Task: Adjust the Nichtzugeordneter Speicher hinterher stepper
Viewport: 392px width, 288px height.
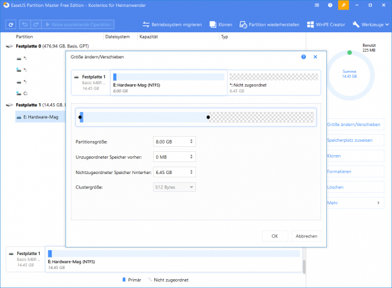Action: pyautogui.click(x=192, y=172)
